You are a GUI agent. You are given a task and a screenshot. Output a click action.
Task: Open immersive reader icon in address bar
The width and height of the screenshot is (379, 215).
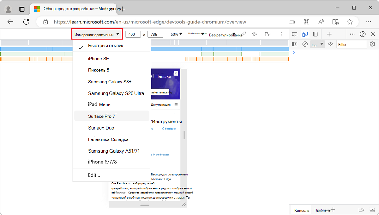(335, 22)
